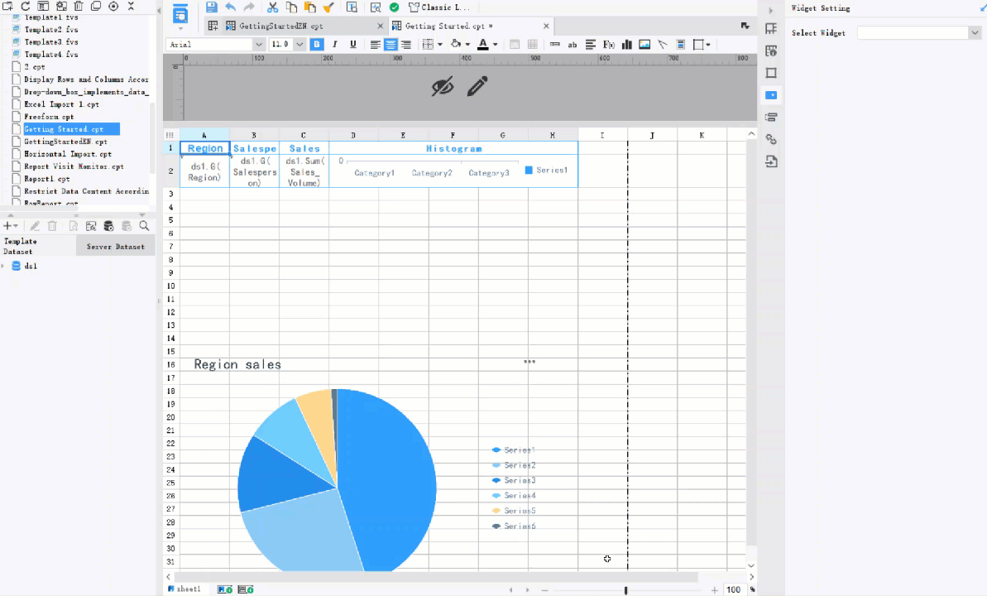Toggle bold formatting

tap(316, 44)
